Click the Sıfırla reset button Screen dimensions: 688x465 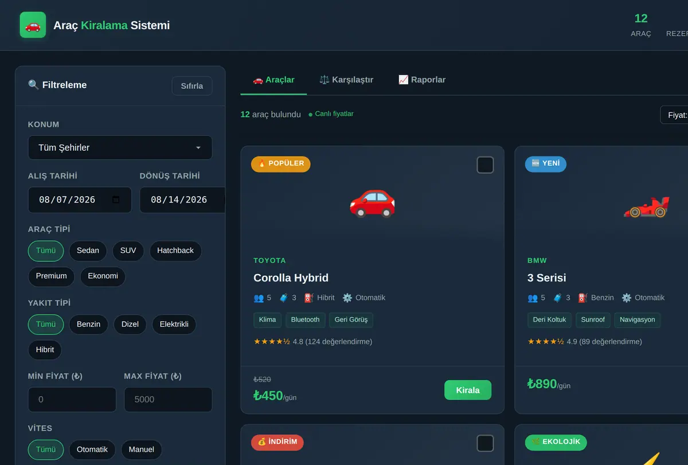pos(192,86)
